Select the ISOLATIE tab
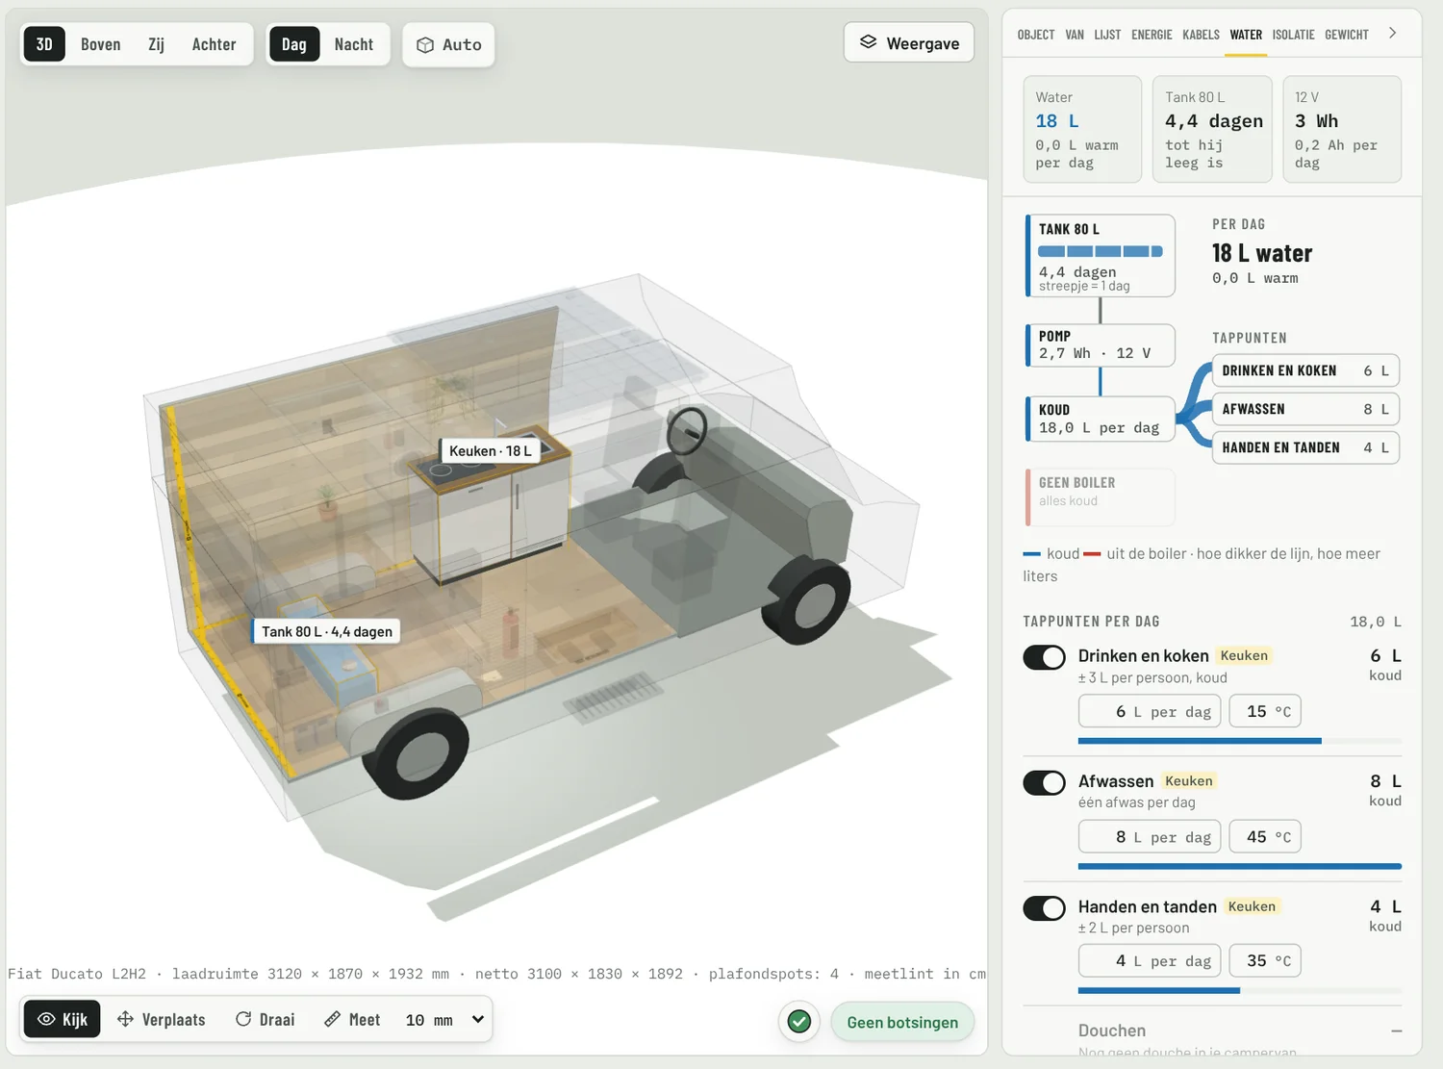The width and height of the screenshot is (1443, 1069). click(1293, 35)
